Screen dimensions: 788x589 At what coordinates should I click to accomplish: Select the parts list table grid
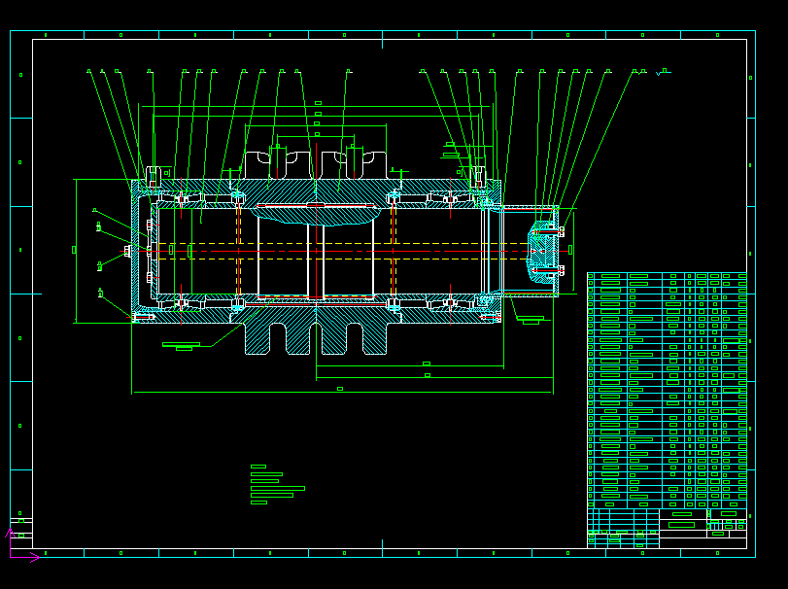point(667,391)
